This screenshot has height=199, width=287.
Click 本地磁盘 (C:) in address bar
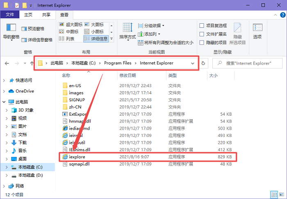click(x=84, y=63)
